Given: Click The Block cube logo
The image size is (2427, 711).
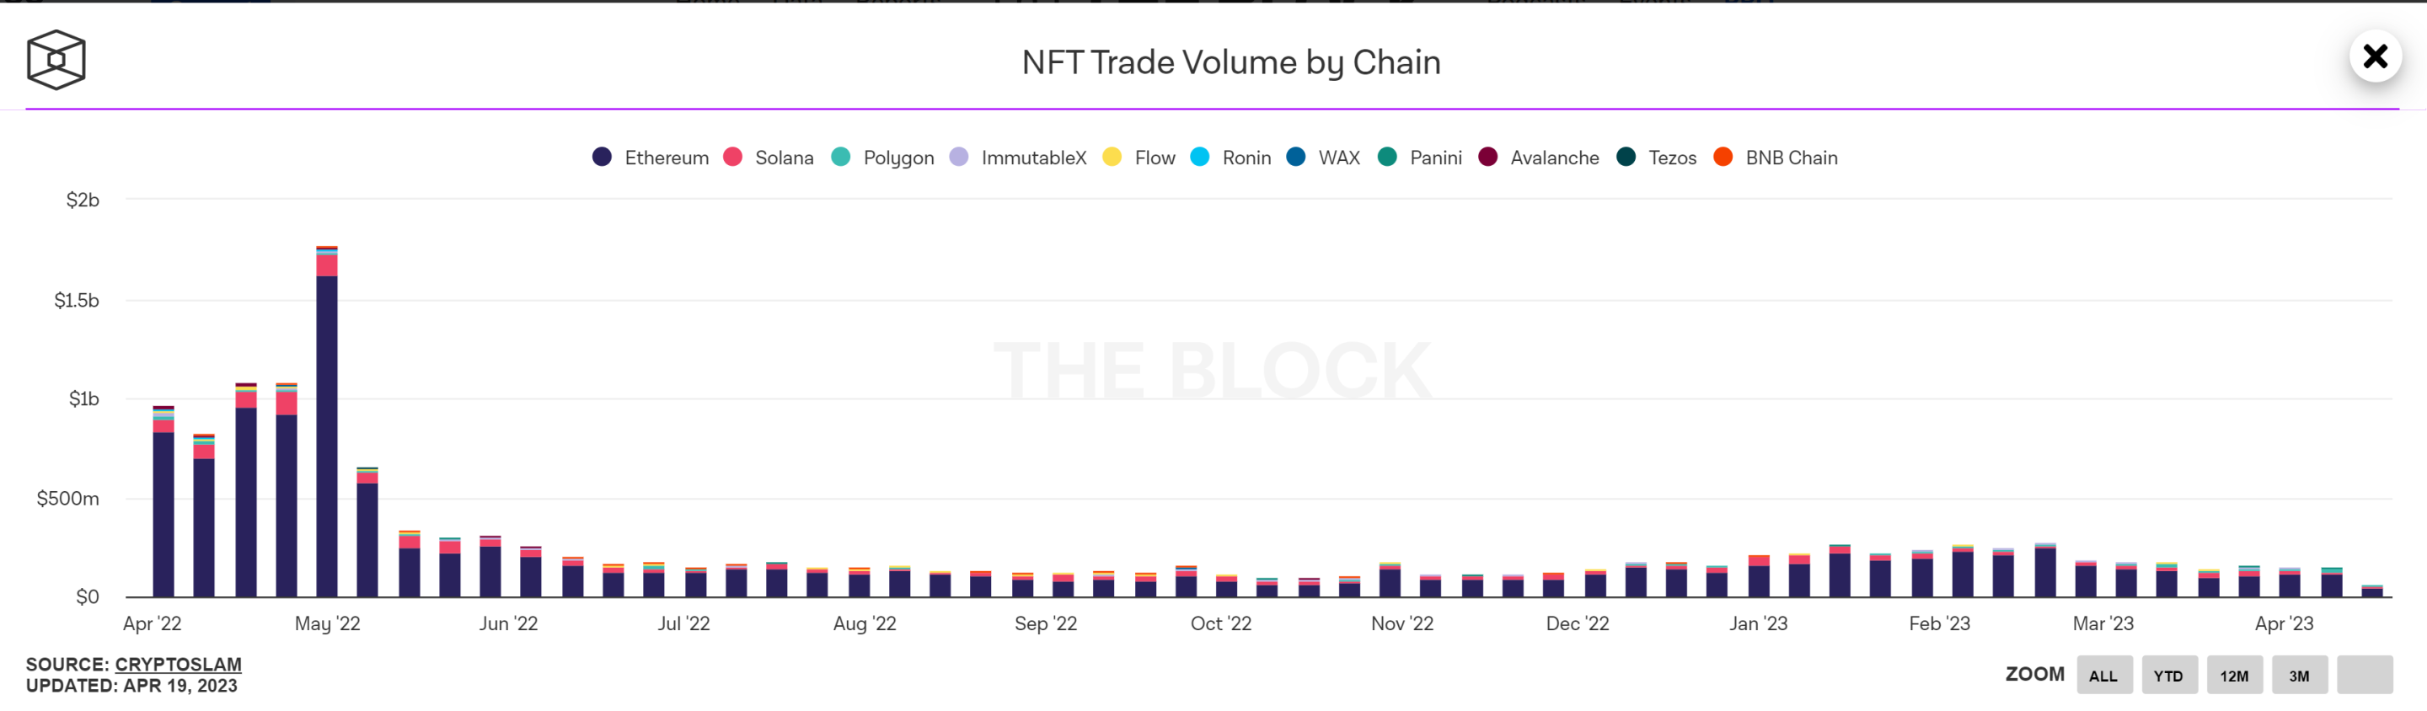Looking at the screenshot, I should click(56, 59).
